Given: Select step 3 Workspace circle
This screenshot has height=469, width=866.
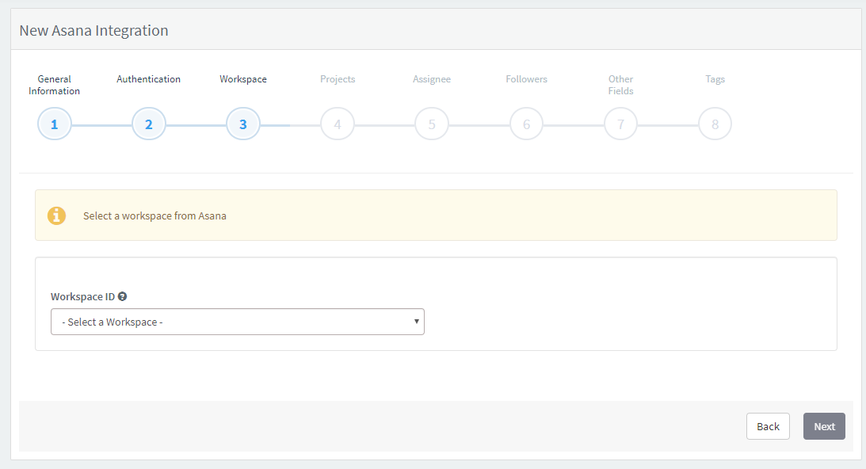Looking at the screenshot, I should point(243,124).
